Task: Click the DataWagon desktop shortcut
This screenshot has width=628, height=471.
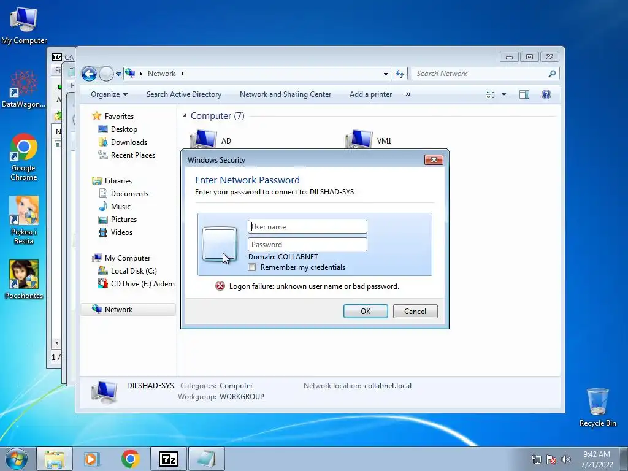Action: 24,89
